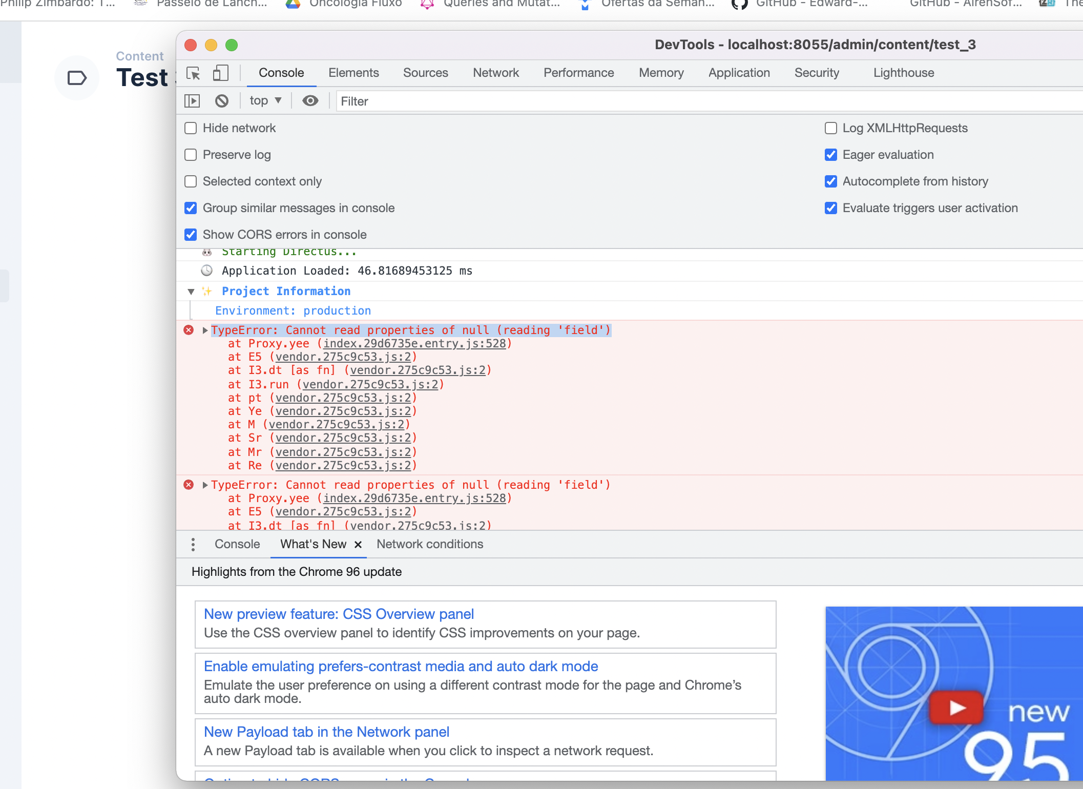Open vendor.js link on I3.run line
The width and height of the screenshot is (1083, 789).
pyautogui.click(x=370, y=385)
